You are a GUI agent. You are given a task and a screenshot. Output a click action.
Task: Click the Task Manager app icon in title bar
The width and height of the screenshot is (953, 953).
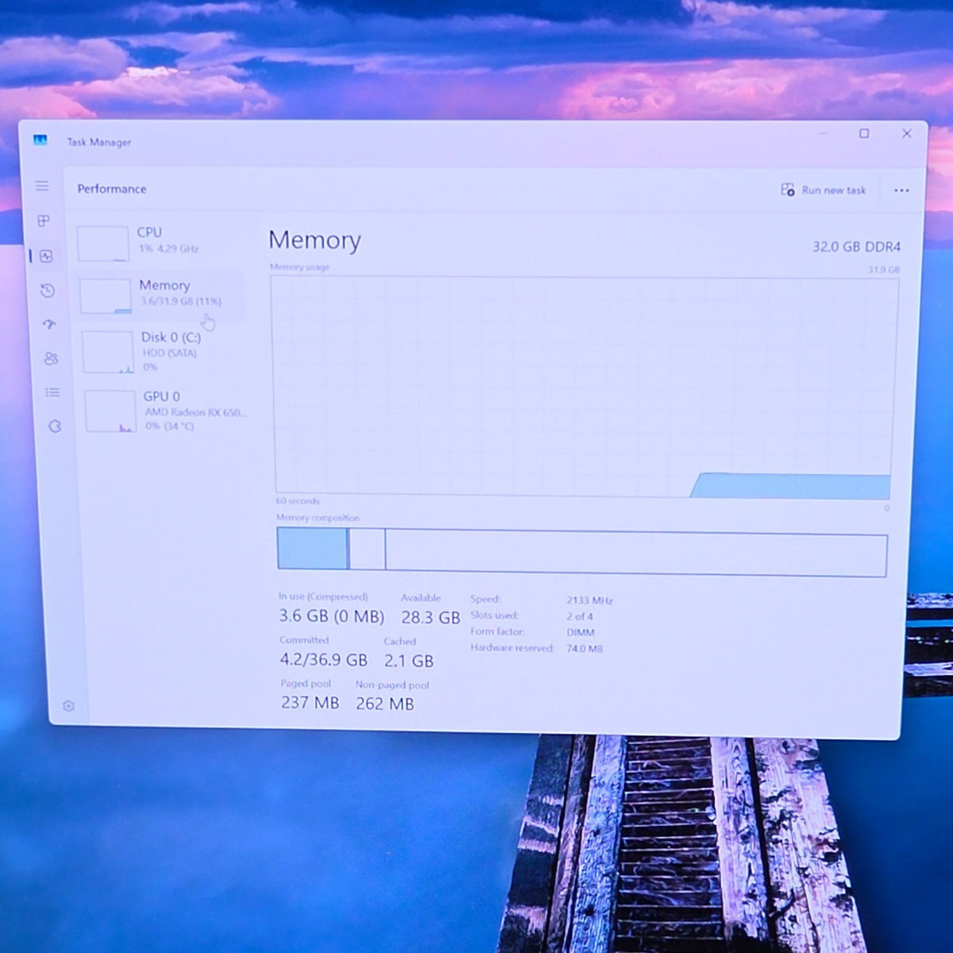click(41, 141)
